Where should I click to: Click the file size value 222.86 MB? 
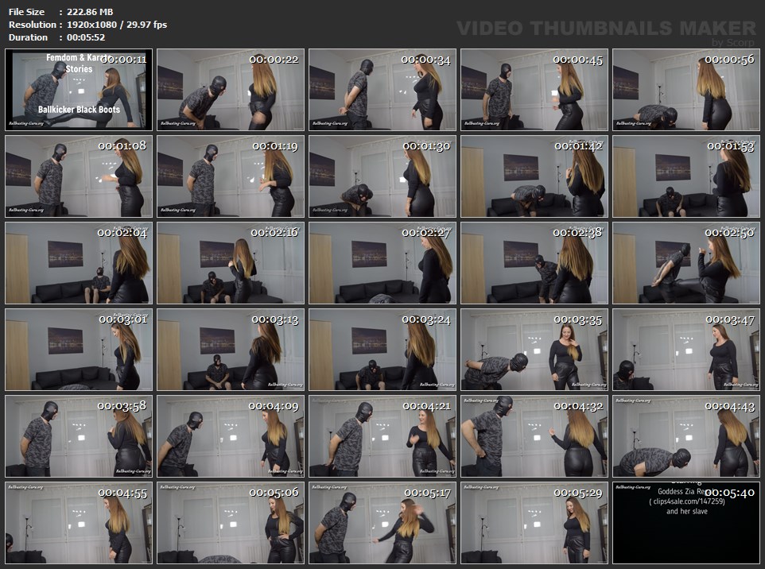(x=90, y=12)
